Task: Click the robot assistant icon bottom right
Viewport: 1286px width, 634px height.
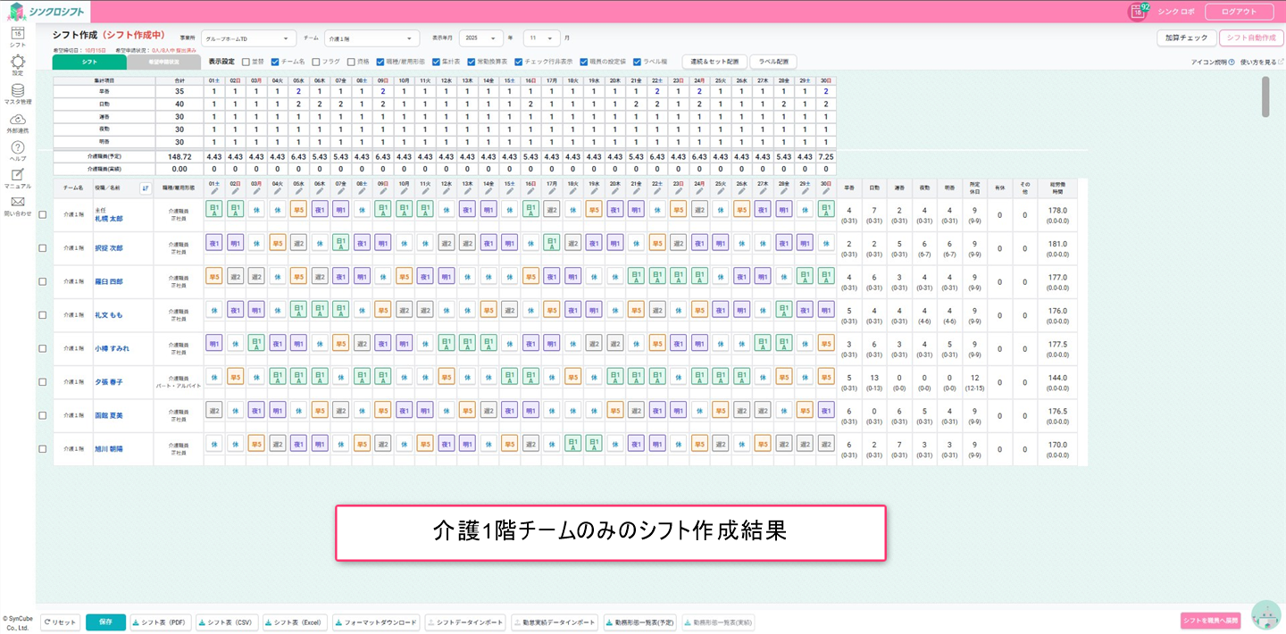Action: (1265, 614)
